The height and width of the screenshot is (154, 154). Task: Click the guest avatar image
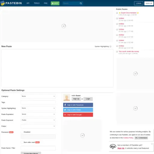(67, 97)
